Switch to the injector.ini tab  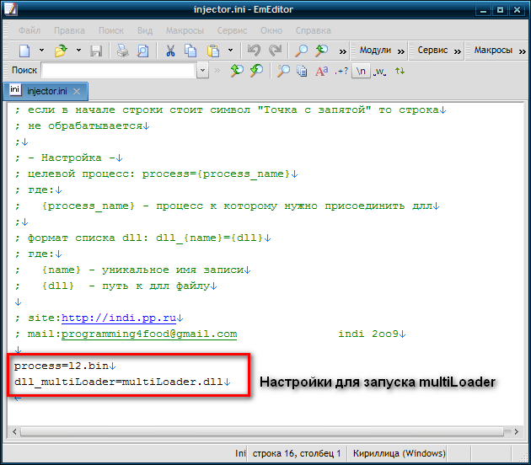pyautogui.click(x=46, y=91)
